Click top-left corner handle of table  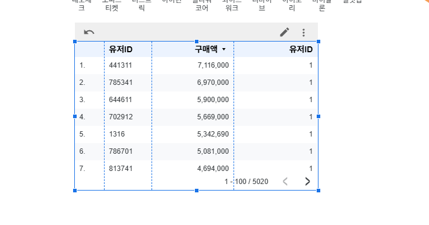click(x=75, y=42)
